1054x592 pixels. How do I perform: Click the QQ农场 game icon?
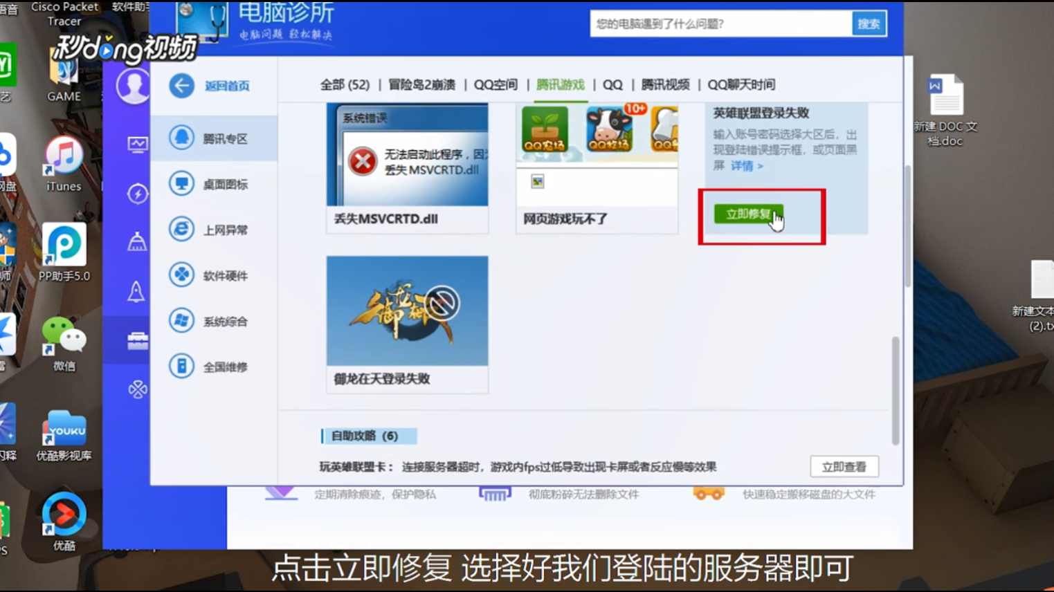545,129
